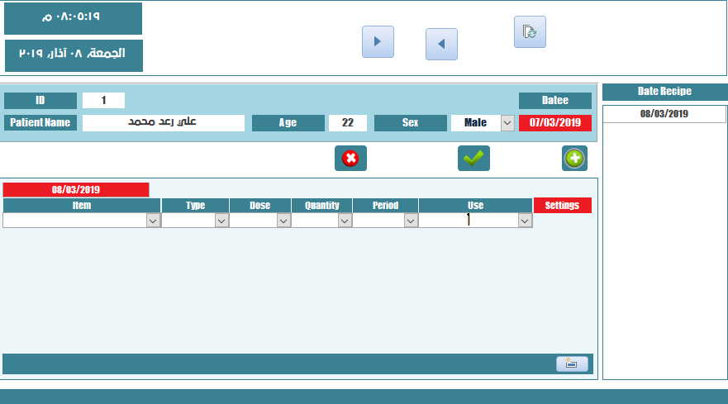The image size is (728, 404).
Task: Click the right-pointing arrow navigation button
Action: pos(378,41)
